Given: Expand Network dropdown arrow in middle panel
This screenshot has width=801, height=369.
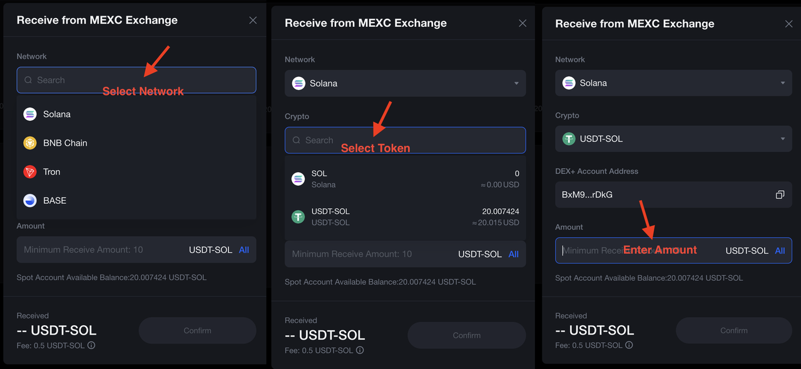Looking at the screenshot, I should pos(516,83).
